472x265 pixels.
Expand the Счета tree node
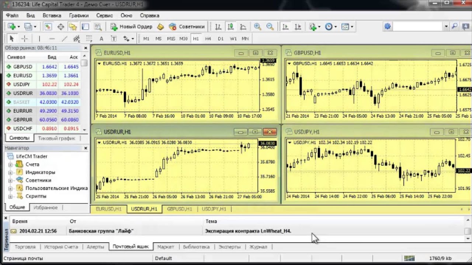point(10,165)
